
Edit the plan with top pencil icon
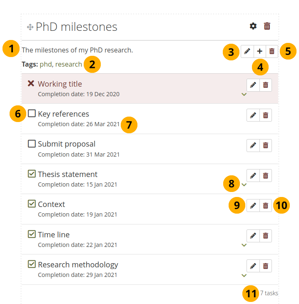tap(247, 51)
